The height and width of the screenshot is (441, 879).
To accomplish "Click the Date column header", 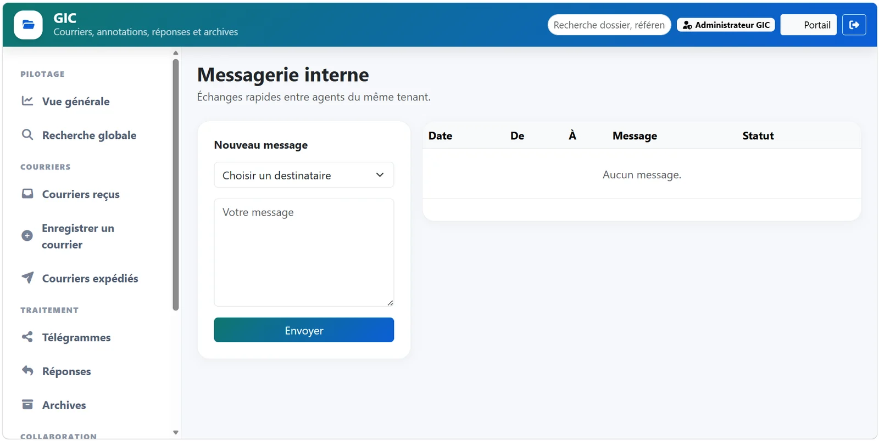I will coord(440,135).
